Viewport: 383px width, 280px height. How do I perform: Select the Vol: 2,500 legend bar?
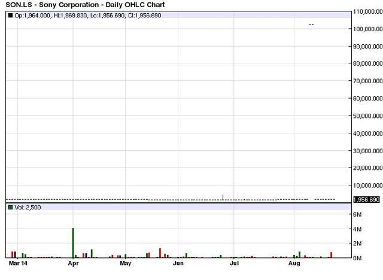click(27, 207)
